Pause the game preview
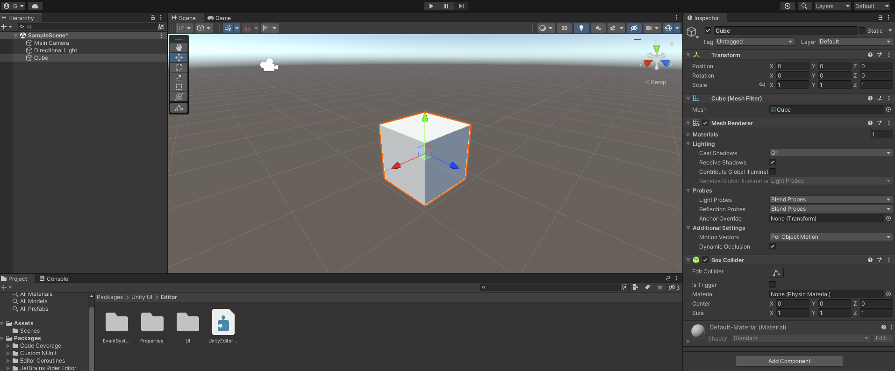This screenshot has width=895, height=371. tap(446, 6)
